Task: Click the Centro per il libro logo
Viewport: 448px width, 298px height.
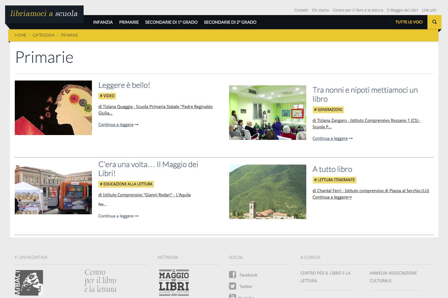Action: tap(100, 281)
